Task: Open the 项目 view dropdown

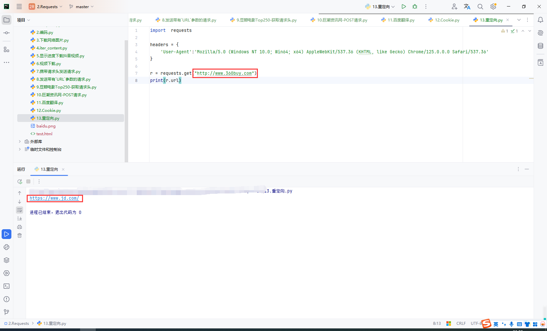Action: 24,20
